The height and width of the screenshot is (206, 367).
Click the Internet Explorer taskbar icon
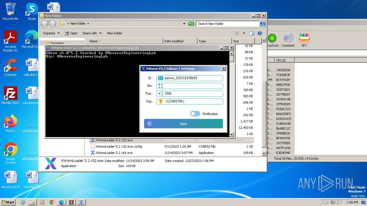pos(23,202)
